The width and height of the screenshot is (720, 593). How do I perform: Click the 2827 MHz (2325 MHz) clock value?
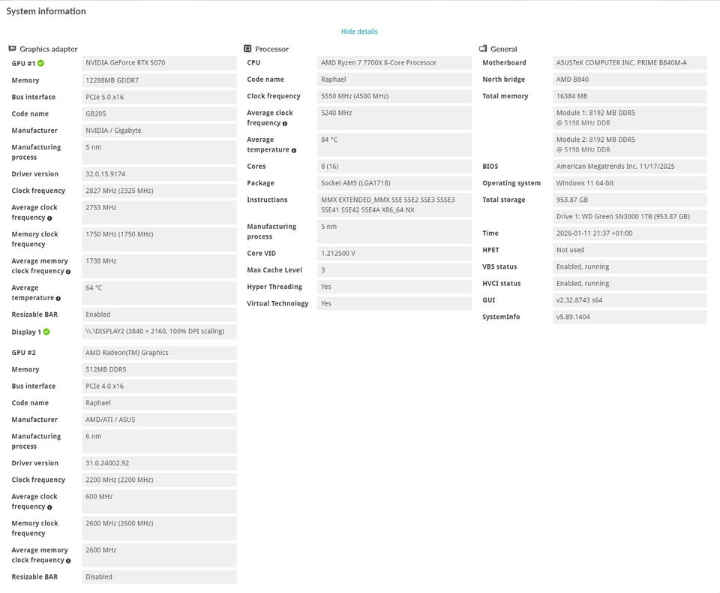159,191
